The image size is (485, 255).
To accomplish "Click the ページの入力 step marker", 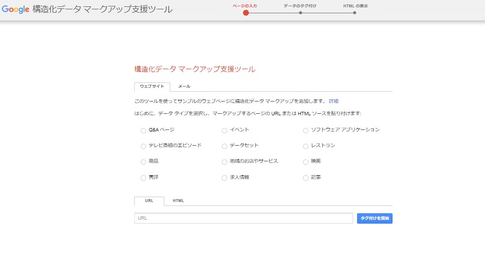I will pos(246,13).
